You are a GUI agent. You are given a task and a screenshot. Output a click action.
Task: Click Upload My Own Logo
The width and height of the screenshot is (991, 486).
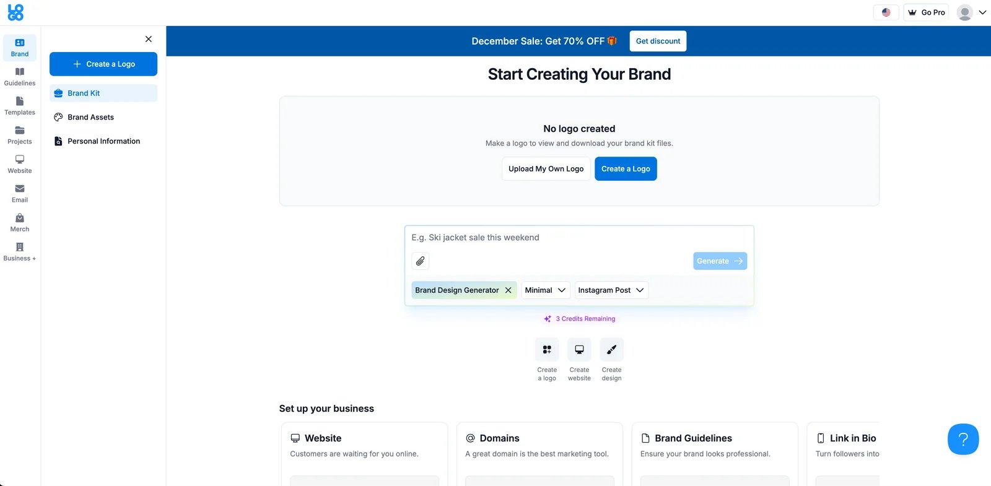point(545,168)
